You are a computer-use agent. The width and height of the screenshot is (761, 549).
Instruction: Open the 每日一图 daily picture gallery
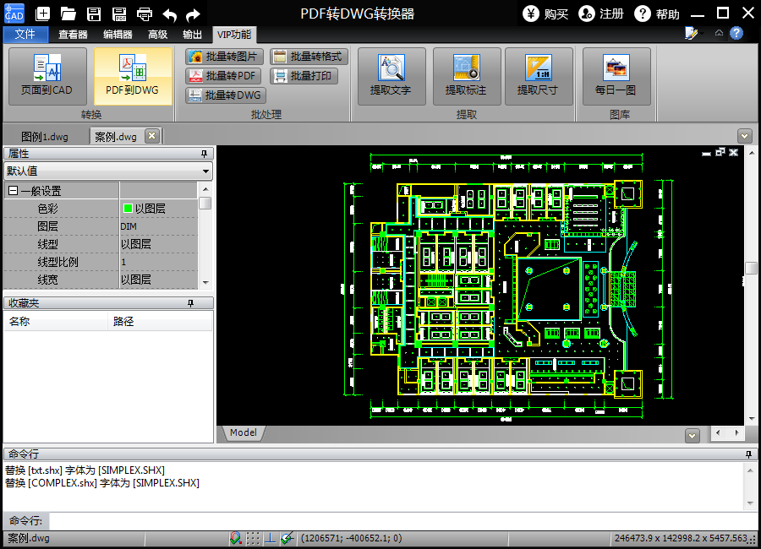tap(616, 76)
